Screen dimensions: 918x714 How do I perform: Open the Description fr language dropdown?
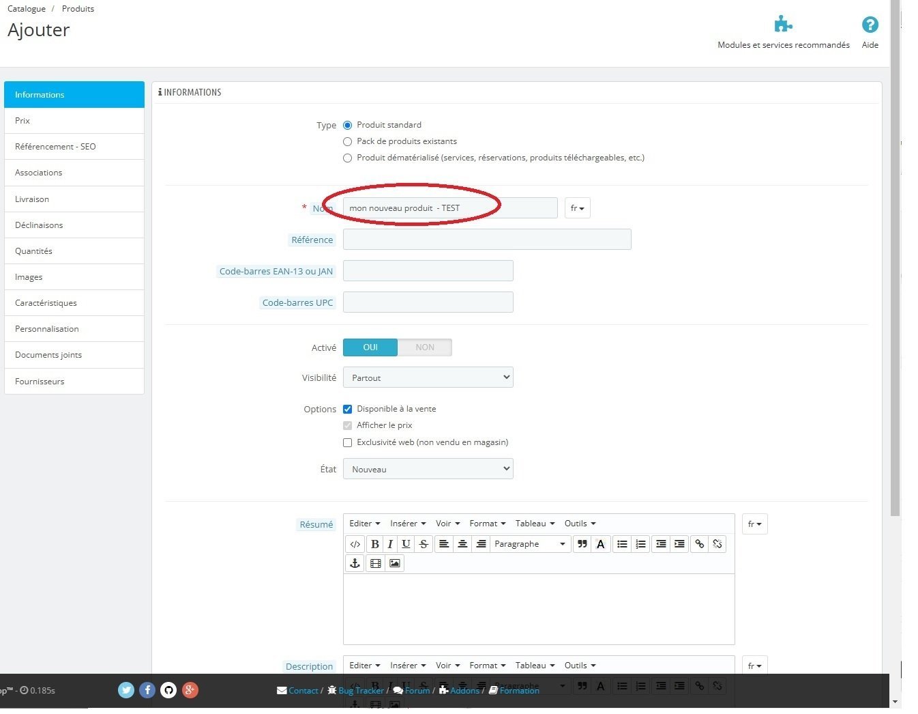755,666
